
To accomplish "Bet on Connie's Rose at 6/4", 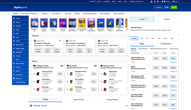I will [60, 74].
